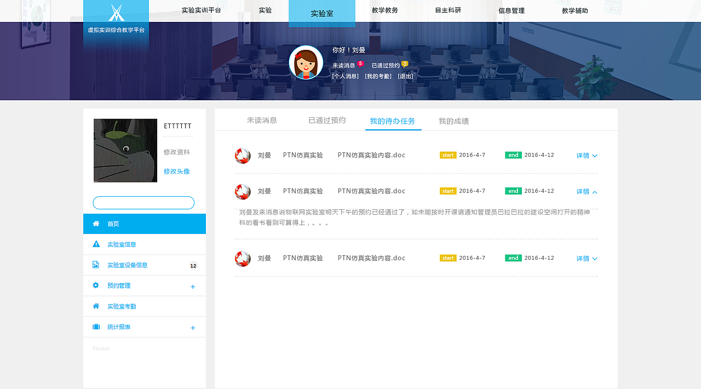The width and height of the screenshot is (701, 389).
Task: Click the sender avatar in the expanded task row
Action: coord(243,192)
